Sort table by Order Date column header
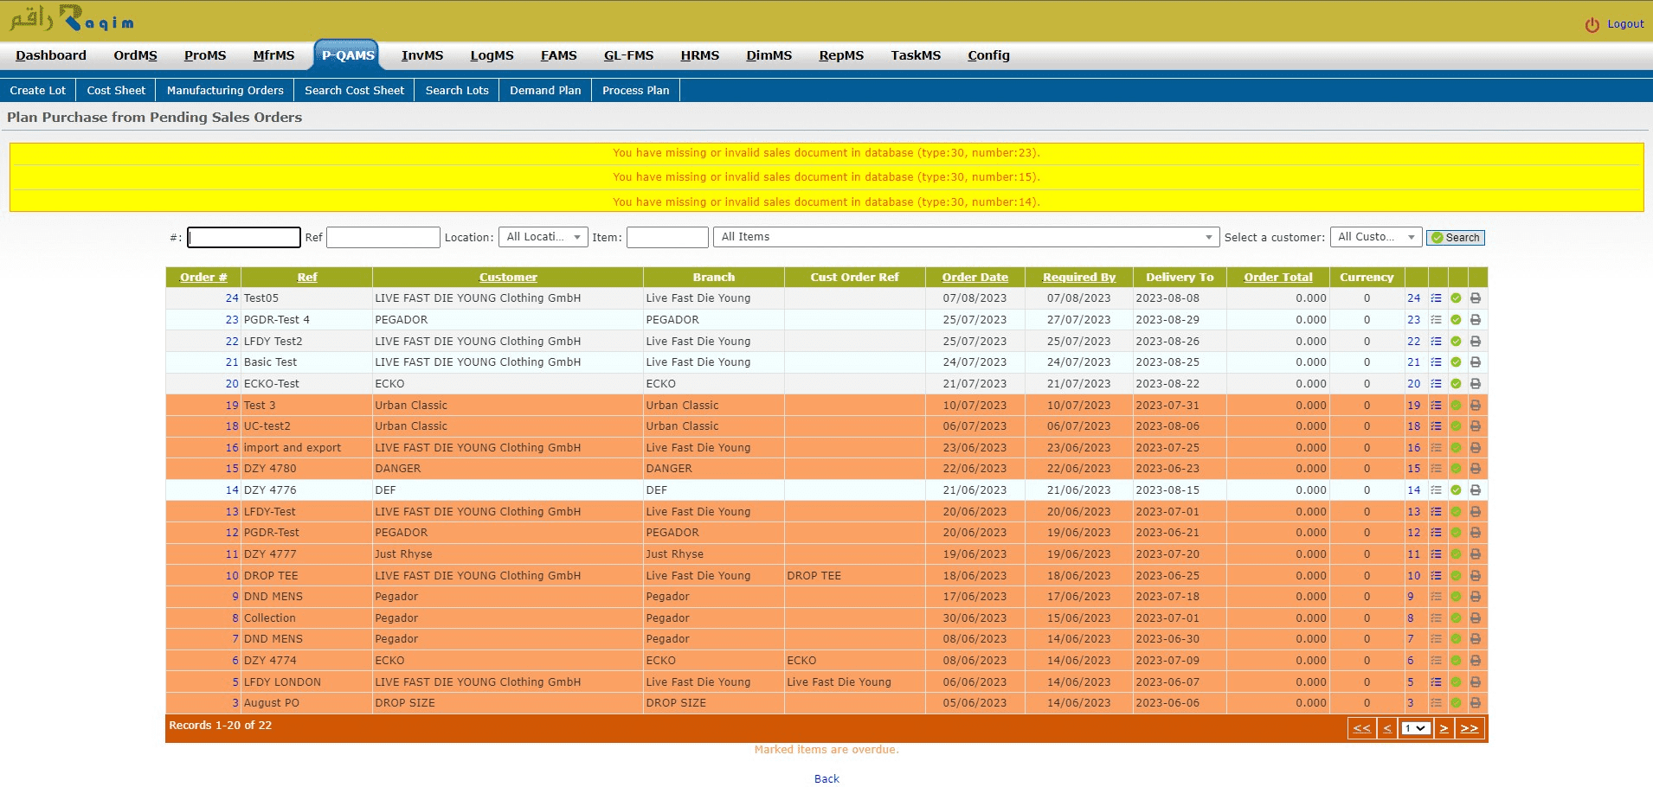The image size is (1653, 787). [974, 278]
